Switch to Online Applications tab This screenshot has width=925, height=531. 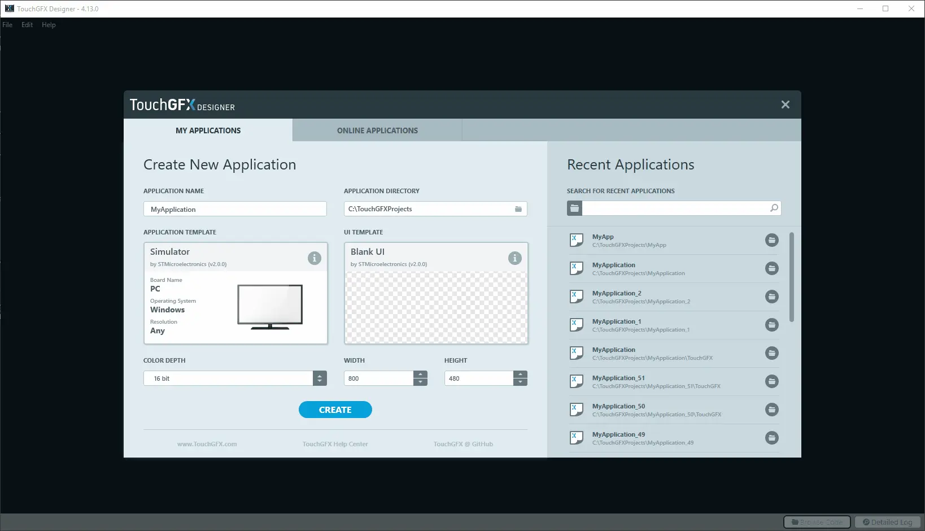377,130
